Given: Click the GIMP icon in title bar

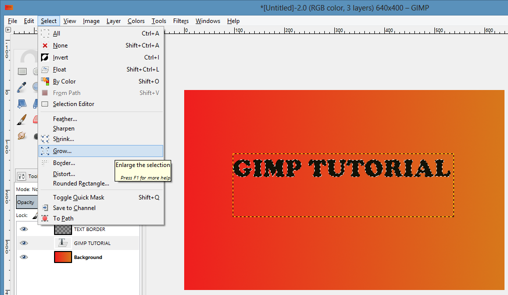Looking at the screenshot, I should 9,7.
